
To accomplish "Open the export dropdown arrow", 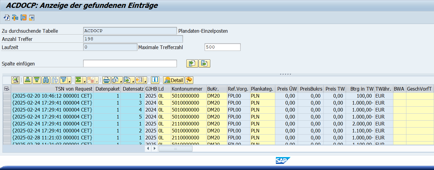I will point(133,81).
